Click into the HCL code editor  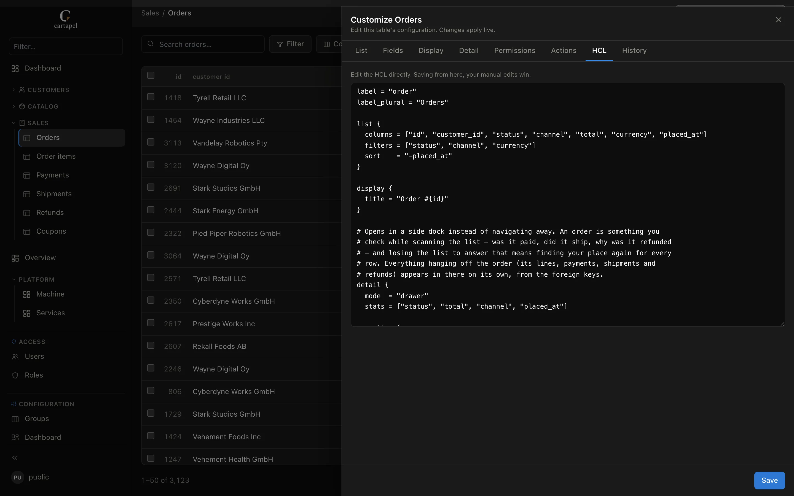tap(568, 205)
